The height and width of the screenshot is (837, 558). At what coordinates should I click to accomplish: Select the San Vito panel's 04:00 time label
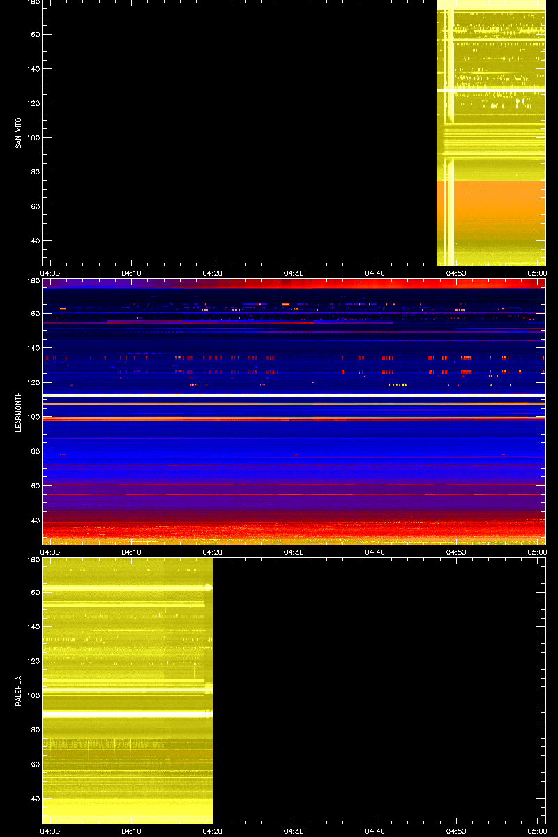[x=50, y=273]
